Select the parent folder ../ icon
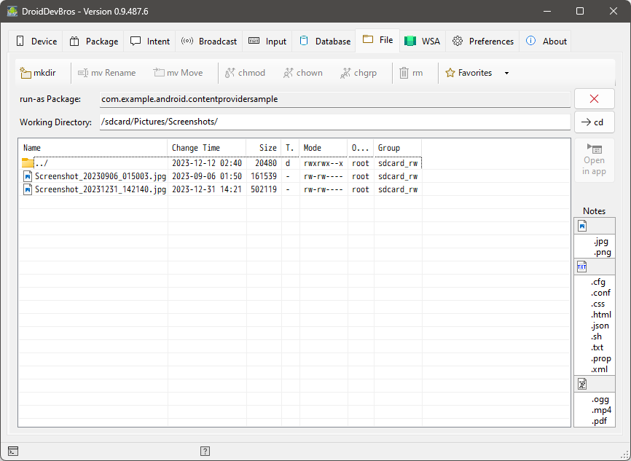The image size is (631, 461). click(28, 163)
